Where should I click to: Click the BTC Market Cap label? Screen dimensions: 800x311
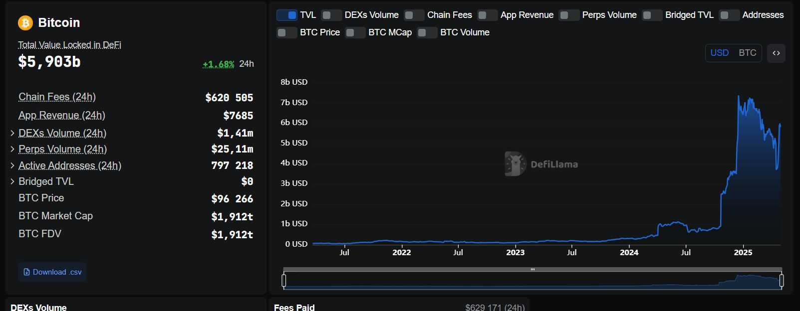[56, 216]
